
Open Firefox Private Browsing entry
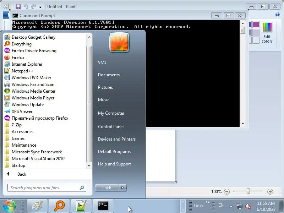point(30,51)
